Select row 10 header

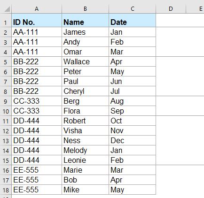click(x=6, y=111)
